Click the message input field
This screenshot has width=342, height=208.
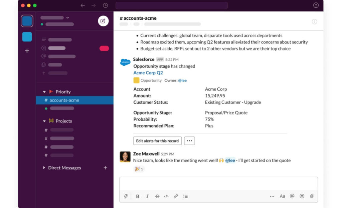pyautogui.click(x=218, y=184)
